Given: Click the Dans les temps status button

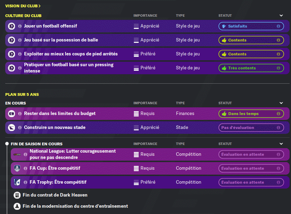Looking at the screenshot, I should click(251, 114).
